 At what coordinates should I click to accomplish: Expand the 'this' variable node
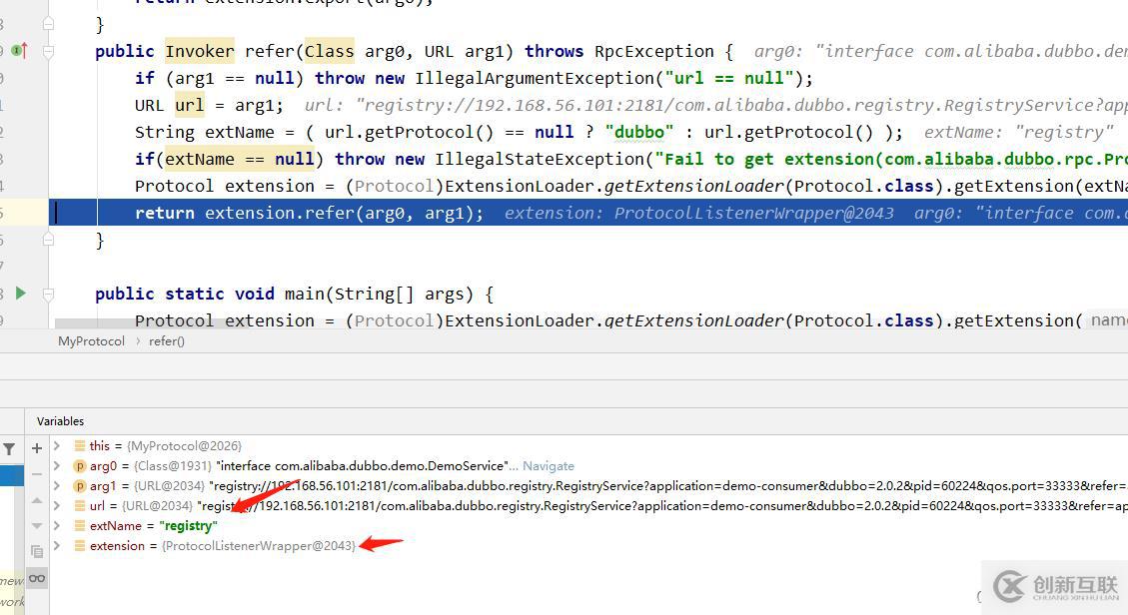coord(57,446)
